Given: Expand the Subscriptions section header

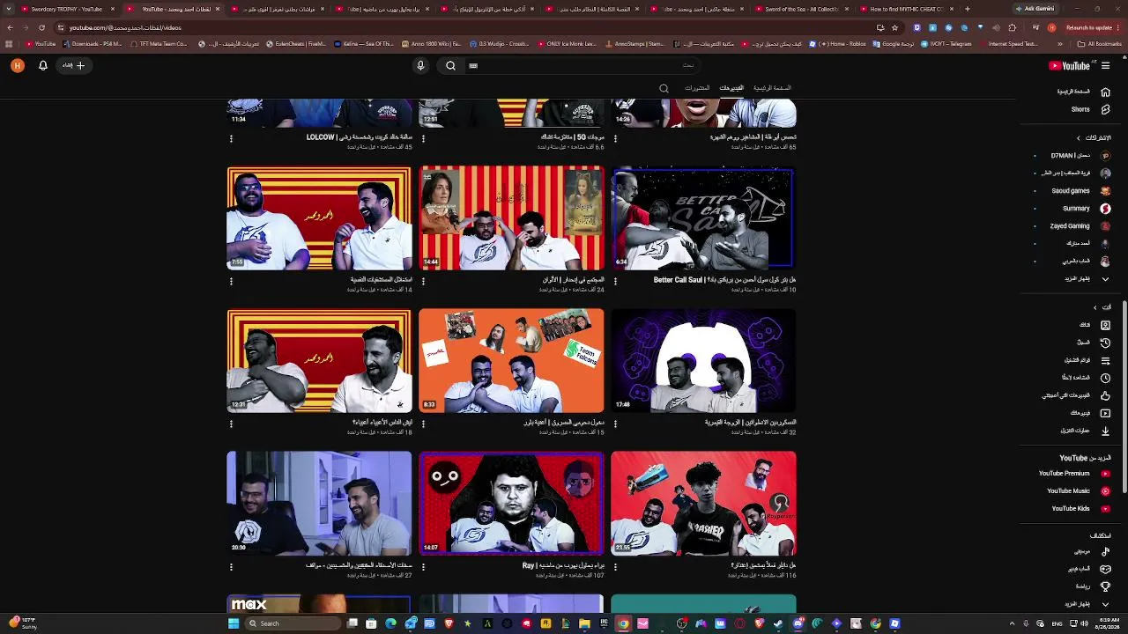Looking at the screenshot, I should pyautogui.click(x=1094, y=138).
